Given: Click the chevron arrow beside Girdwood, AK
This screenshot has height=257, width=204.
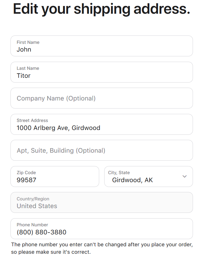Looking at the screenshot, I should (185, 177).
